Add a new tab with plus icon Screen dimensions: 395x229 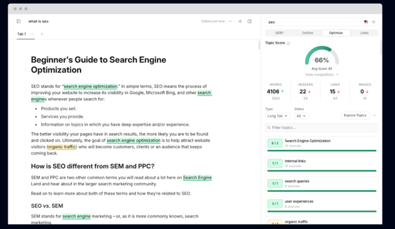[42, 34]
